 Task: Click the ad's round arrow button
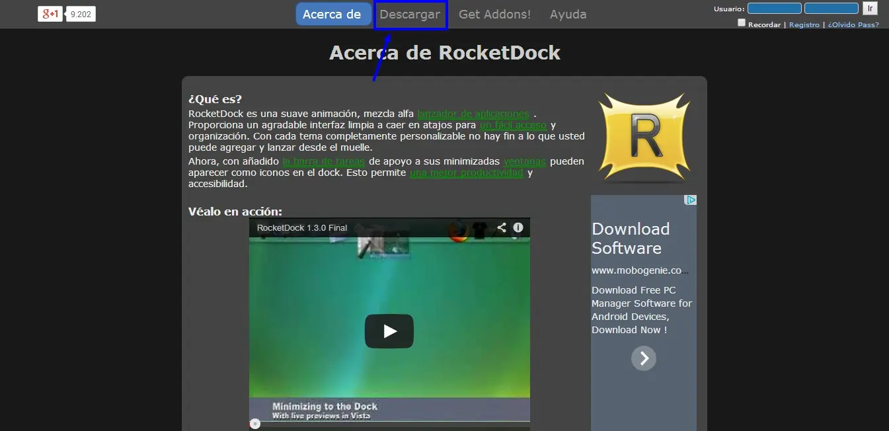pos(644,359)
